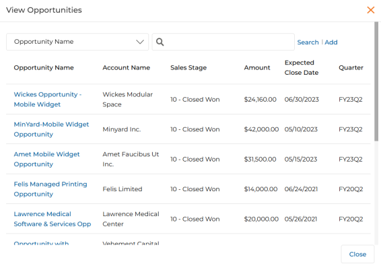Select the Felis Limited account cell

(123, 189)
